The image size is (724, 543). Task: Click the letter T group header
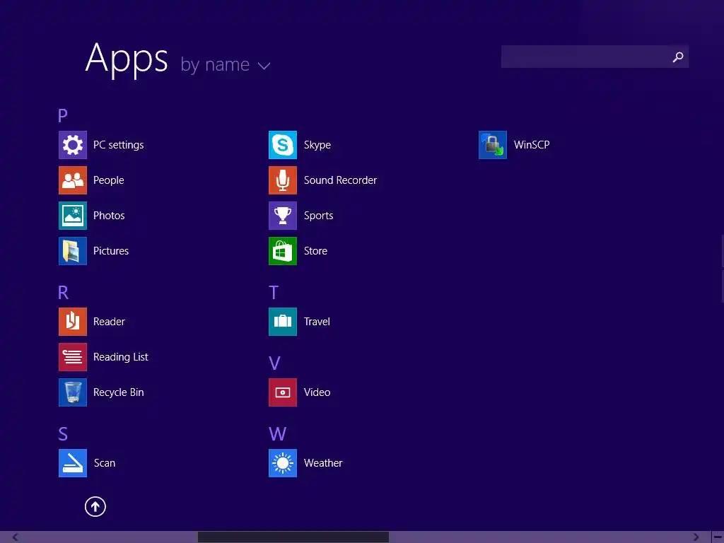[274, 292]
